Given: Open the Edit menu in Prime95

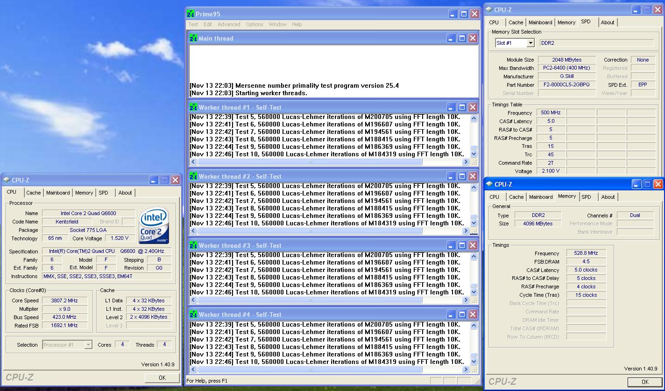Looking at the screenshot, I should point(208,24).
